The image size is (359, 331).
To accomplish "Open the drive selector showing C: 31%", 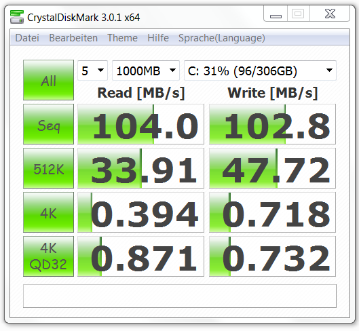I will click(x=260, y=71).
